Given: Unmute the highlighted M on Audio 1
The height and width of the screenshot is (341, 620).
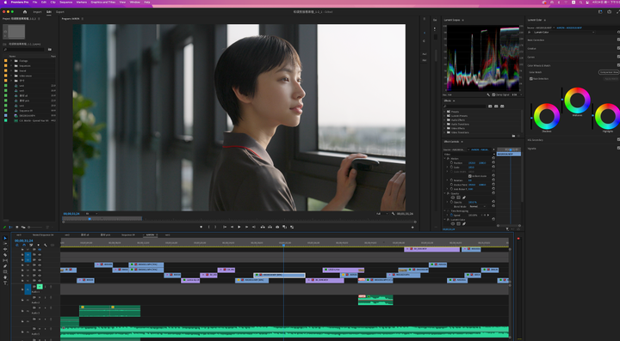Looking at the screenshot, I should click(40, 287).
